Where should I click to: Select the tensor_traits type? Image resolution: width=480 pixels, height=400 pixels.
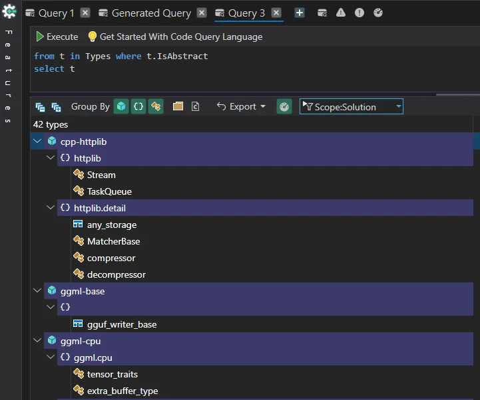(113, 374)
